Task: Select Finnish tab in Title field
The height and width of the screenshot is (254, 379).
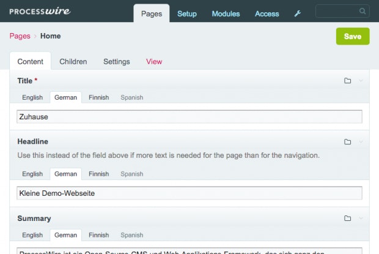Action: tap(98, 97)
